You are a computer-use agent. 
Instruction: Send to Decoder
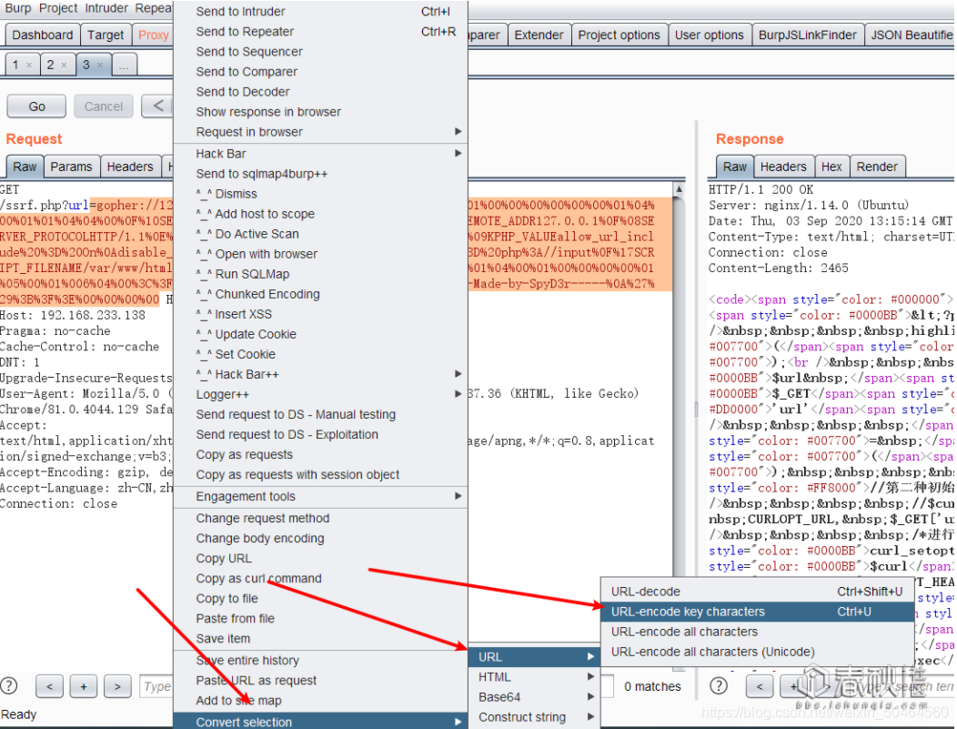click(x=320, y=92)
